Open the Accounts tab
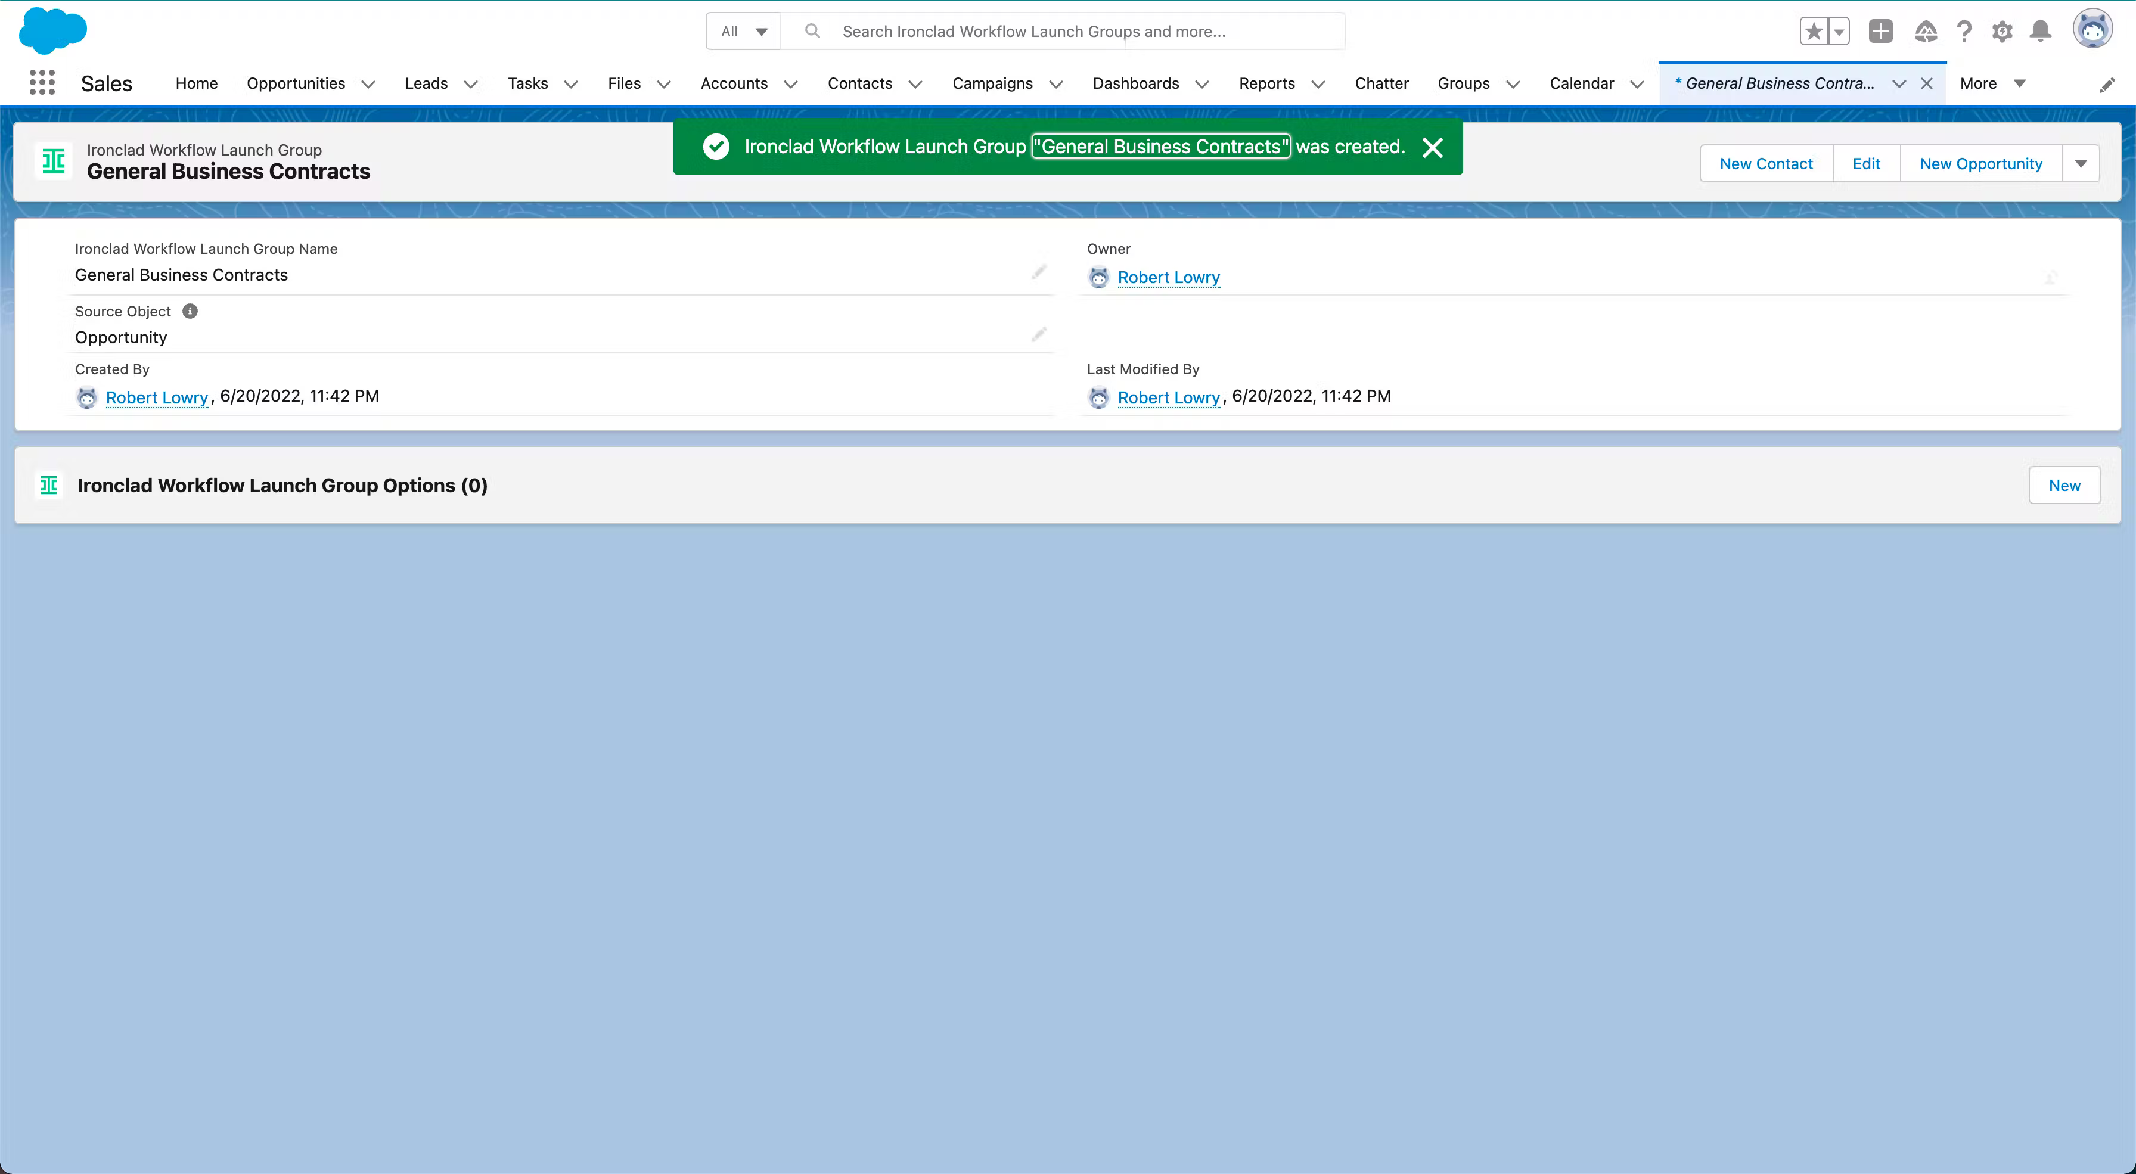The image size is (2136, 1174). coord(734,83)
